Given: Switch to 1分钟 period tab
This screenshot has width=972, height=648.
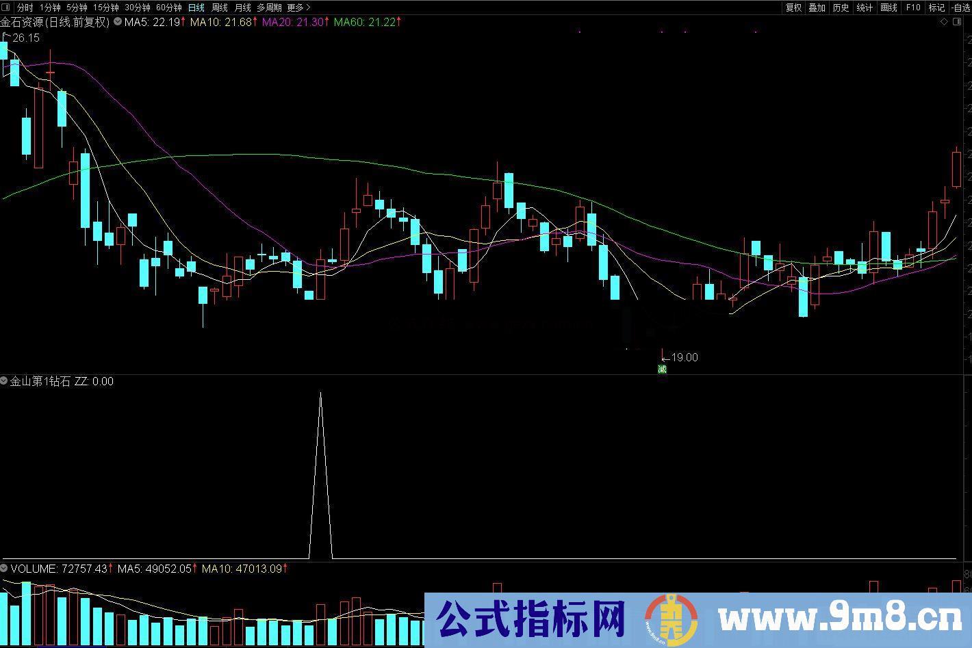Looking at the screenshot, I should click(x=50, y=8).
